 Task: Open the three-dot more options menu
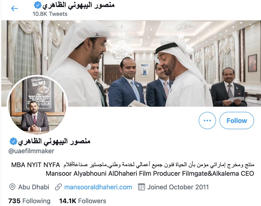coord(207,120)
